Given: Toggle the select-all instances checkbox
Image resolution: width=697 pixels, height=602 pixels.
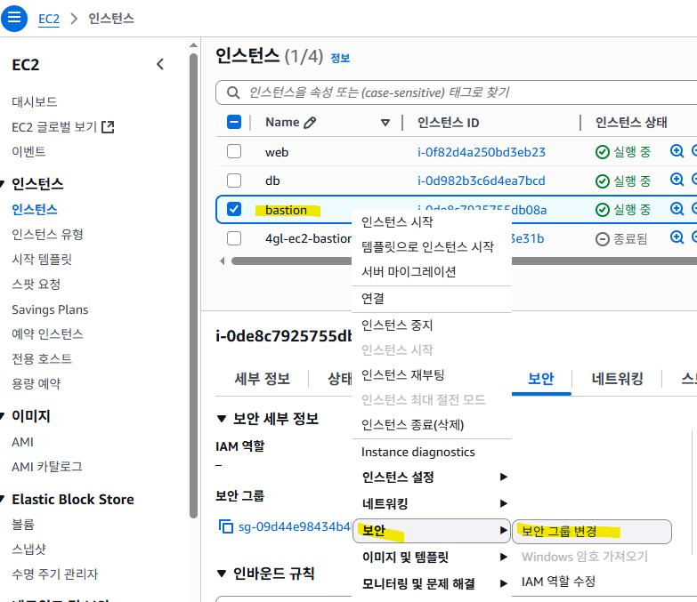Looking at the screenshot, I should point(234,122).
